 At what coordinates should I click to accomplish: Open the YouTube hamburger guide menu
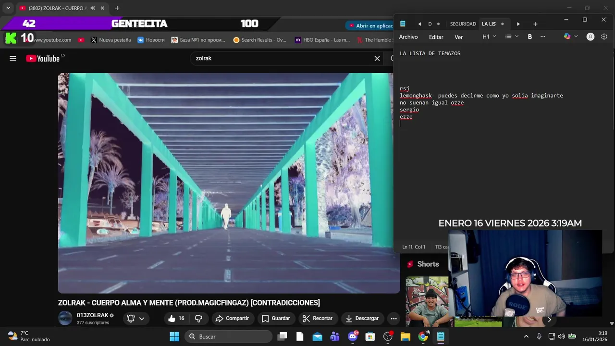click(13, 59)
